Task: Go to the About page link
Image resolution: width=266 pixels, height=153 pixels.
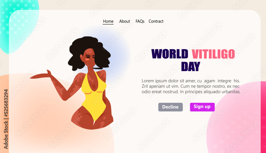Action: coord(124,21)
